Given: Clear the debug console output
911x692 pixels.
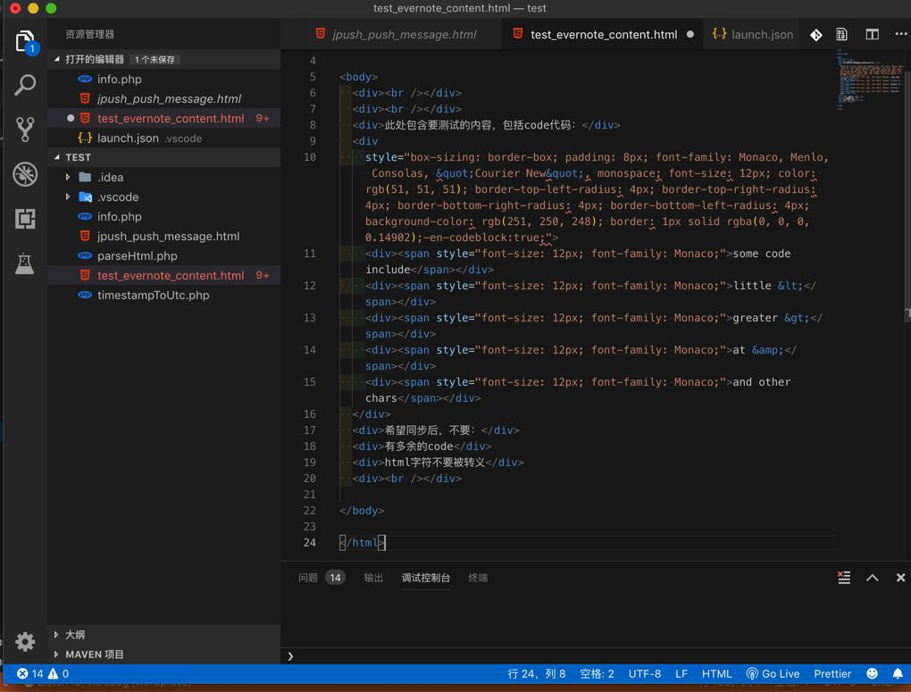Looking at the screenshot, I should pyautogui.click(x=844, y=578).
